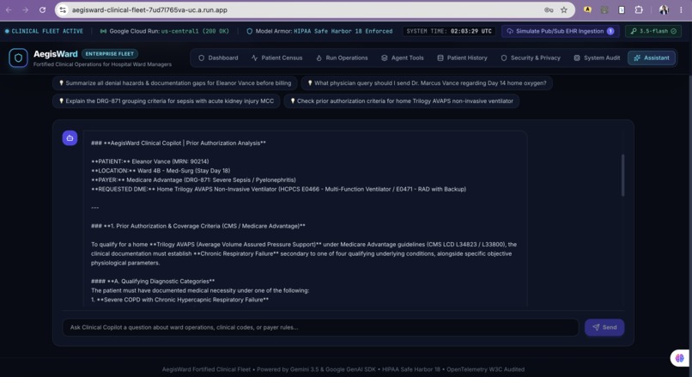Click the notification count badge on Simulate button
This screenshot has width=692, height=377.
[610, 31]
